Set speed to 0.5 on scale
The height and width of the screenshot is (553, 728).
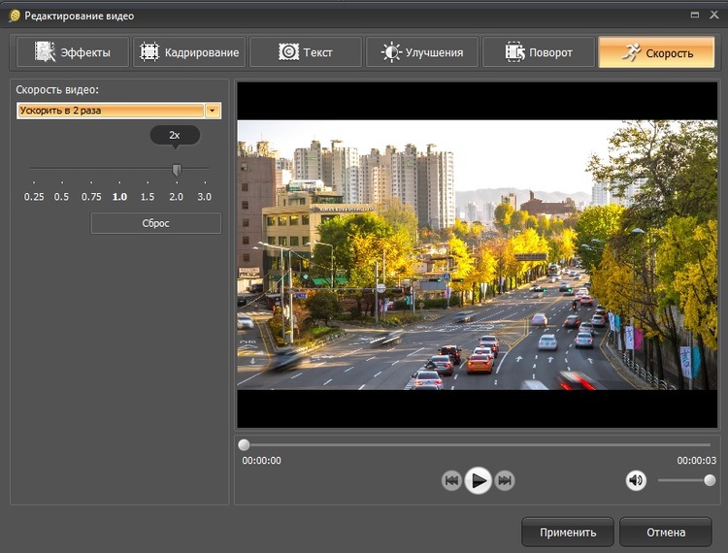pyautogui.click(x=61, y=197)
